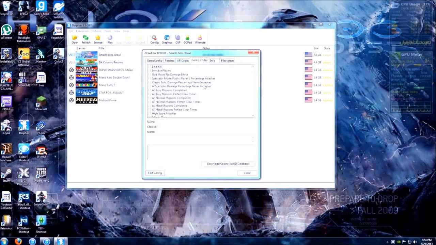The height and width of the screenshot is (245, 436).
Task: Select the Dolphin desktop shortcut
Action: 24,127
